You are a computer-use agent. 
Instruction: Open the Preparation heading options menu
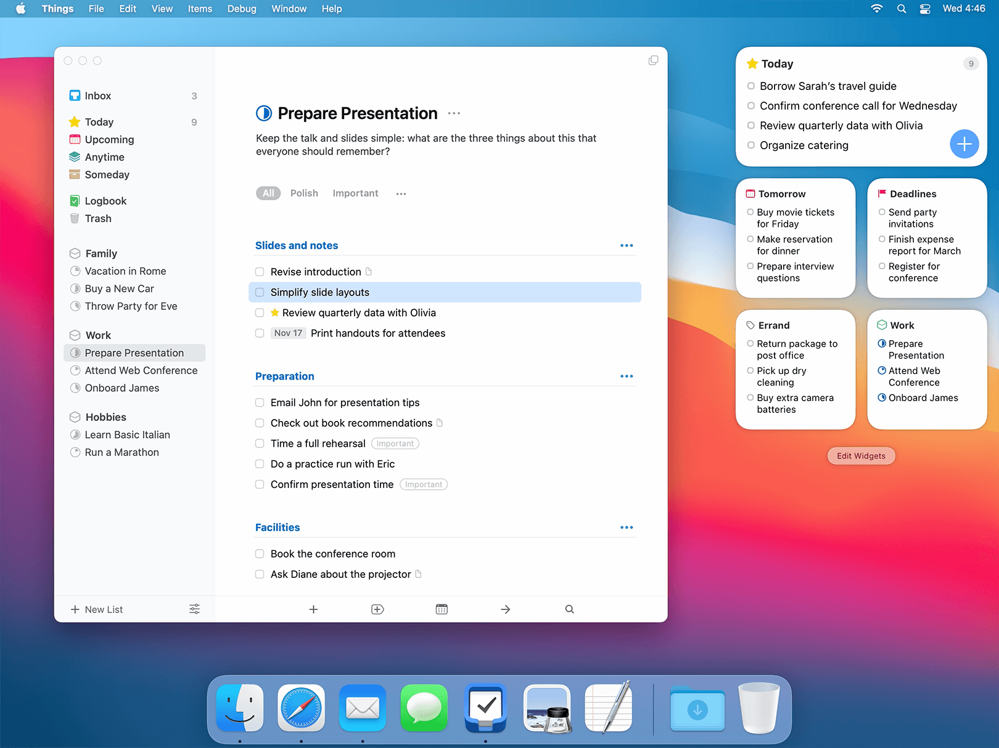(627, 376)
